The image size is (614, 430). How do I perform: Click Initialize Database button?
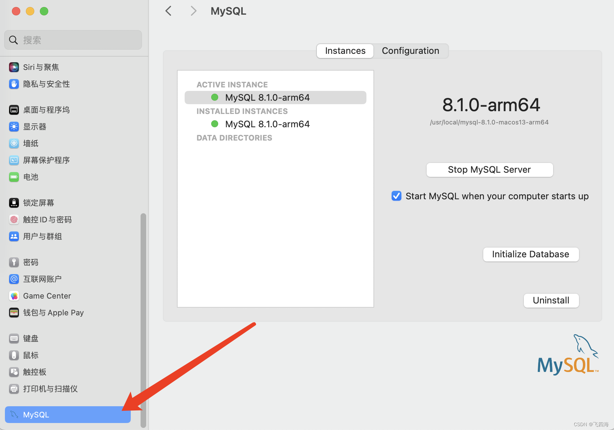pos(531,254)
